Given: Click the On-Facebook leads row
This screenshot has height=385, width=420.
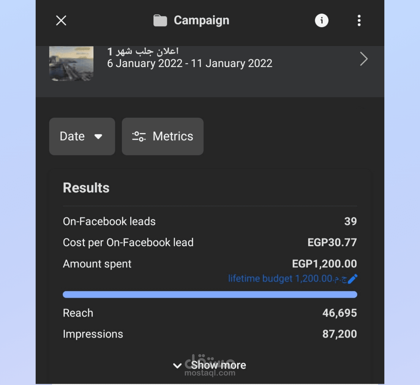Looking at the screenshot, I should (x=210, y=221).
